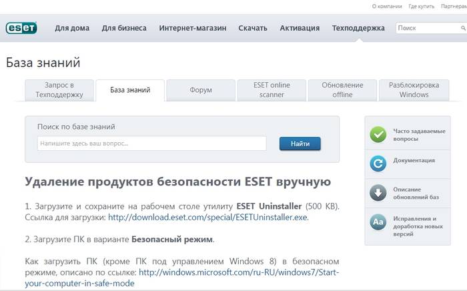Open the ESETUninstaller.exe download link
467x291 pixels.
click(208, 218)
